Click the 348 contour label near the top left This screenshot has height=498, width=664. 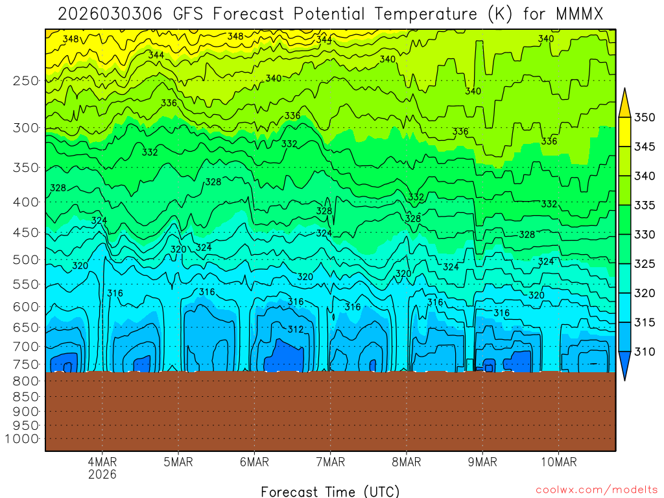[71, 39]
